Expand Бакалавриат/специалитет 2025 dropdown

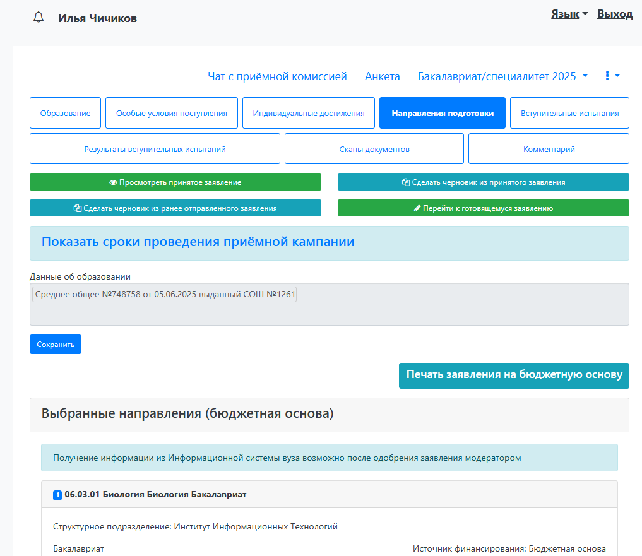click(x=503, y=76)
